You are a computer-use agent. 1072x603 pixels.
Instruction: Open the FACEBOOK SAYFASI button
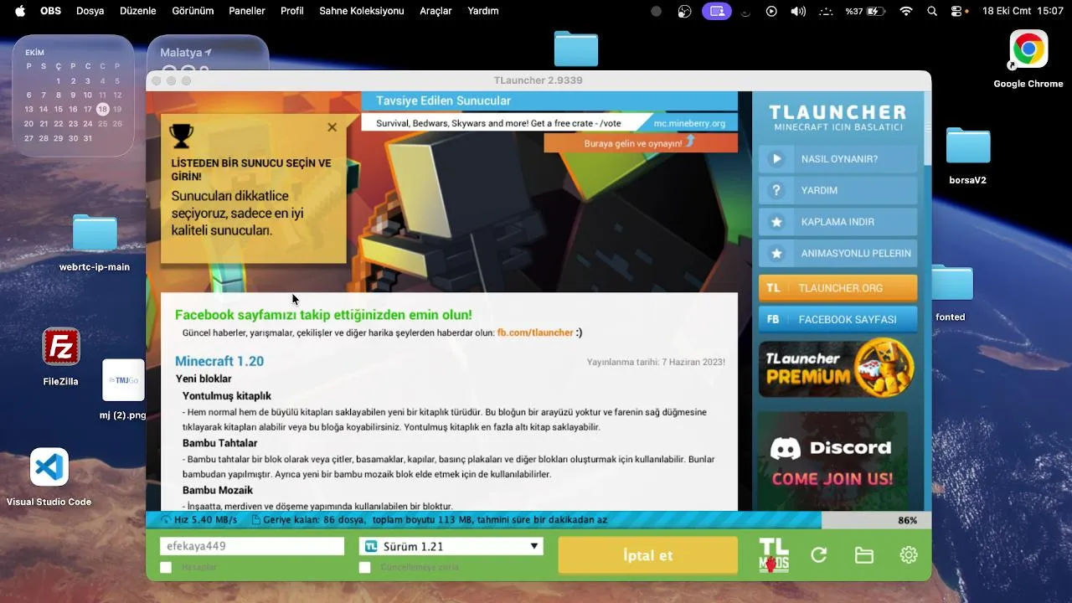(837, 319)
